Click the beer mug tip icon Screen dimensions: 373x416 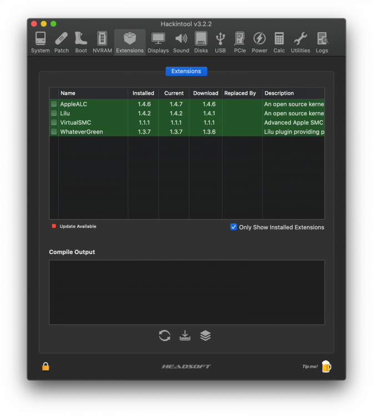pos(326,367)
